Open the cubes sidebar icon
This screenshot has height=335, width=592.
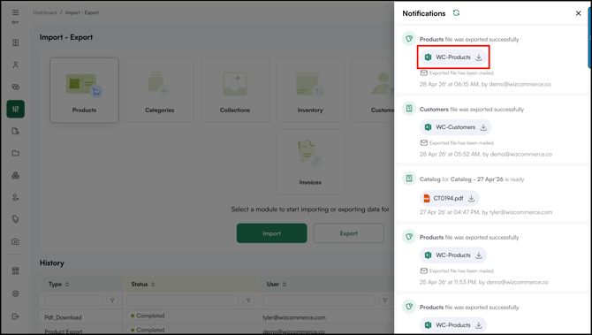tap(16, 175)
